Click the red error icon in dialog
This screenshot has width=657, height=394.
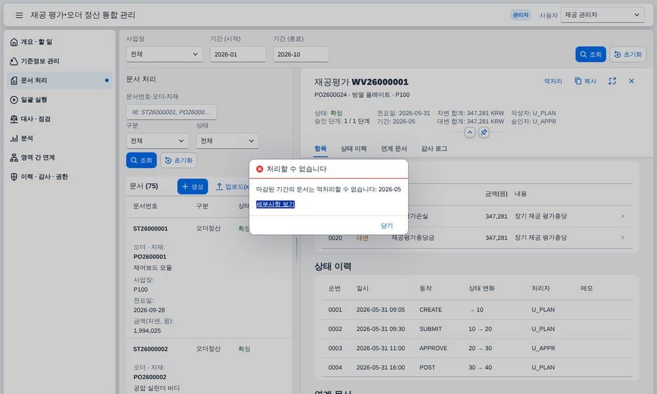pos(260,169)
